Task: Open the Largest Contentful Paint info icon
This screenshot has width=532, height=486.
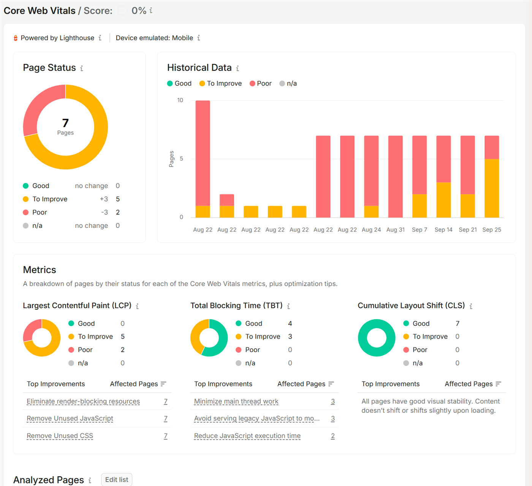Action: (137, 306)
